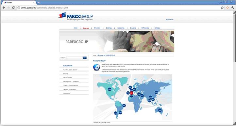
Task: Select the red Spain marker on map
Action: pos(131,93)
